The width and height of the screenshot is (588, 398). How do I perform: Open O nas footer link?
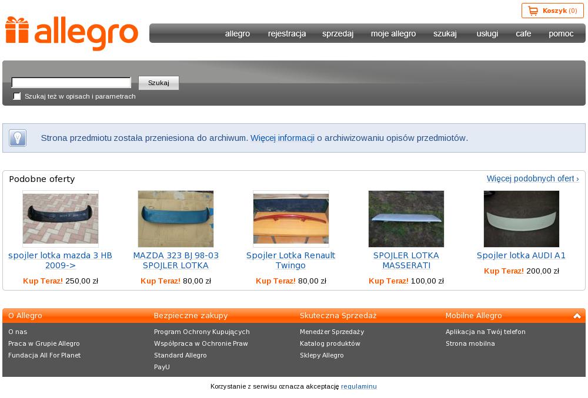[x=18, y=332]
